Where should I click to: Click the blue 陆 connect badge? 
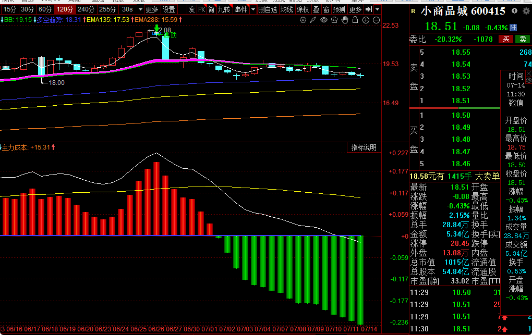tap(513, 28)
